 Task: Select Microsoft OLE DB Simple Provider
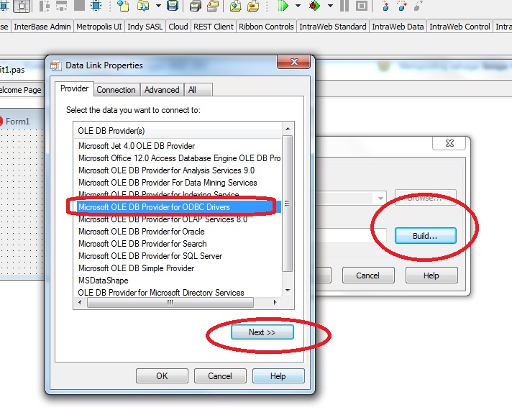click(x=136, y=268)
